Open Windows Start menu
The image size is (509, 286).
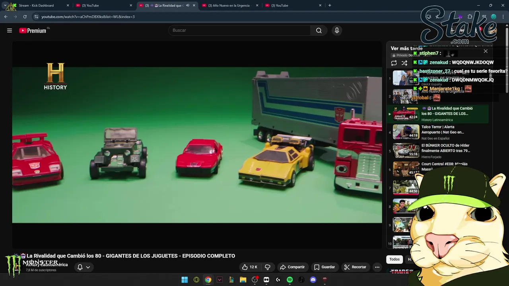[x=185, y=280]
